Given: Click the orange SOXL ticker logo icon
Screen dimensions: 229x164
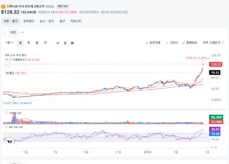Looking at the screenshot, I should pos(3,7).
